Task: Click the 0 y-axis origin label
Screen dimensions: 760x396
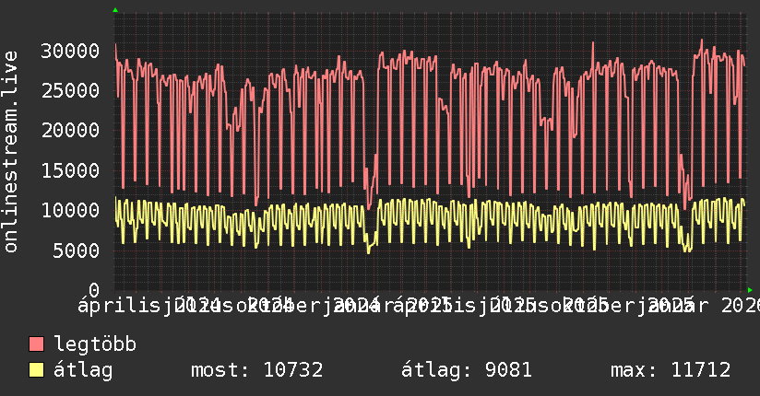Action: coord(96,289)
